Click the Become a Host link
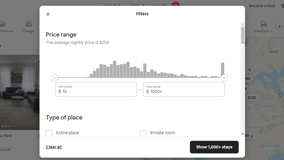 point(262,6)
